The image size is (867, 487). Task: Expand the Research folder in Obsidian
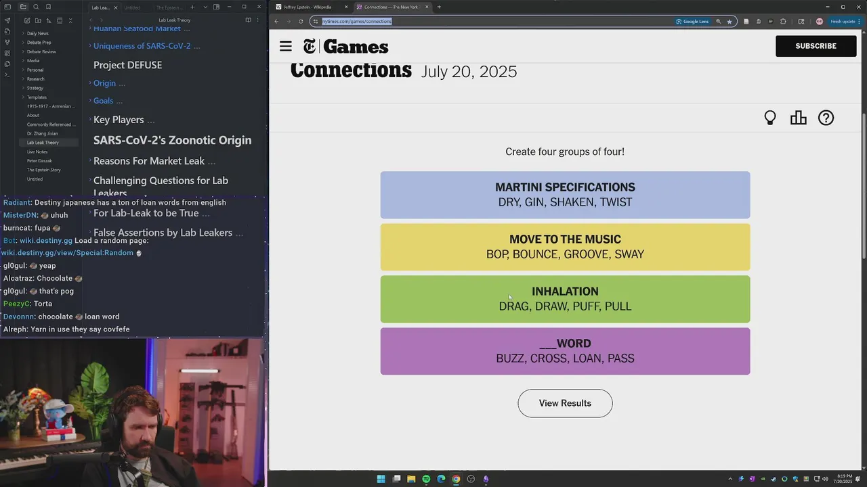pos(23,79)
